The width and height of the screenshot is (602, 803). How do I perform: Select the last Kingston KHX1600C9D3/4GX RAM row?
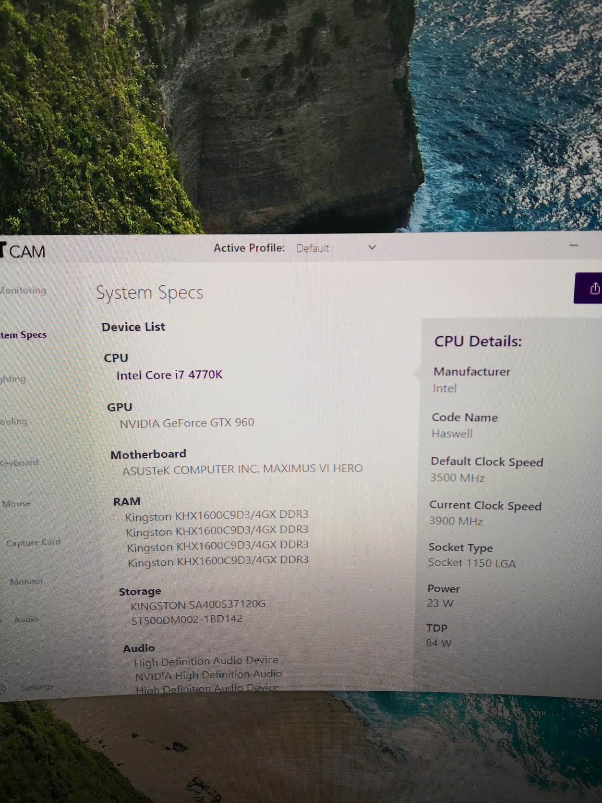pyautogui.click(x=218, y=561)
